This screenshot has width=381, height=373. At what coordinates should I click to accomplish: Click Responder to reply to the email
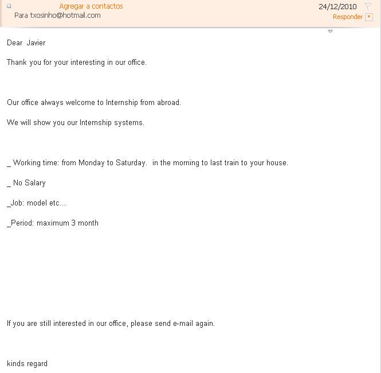click(x=347, y=17)
